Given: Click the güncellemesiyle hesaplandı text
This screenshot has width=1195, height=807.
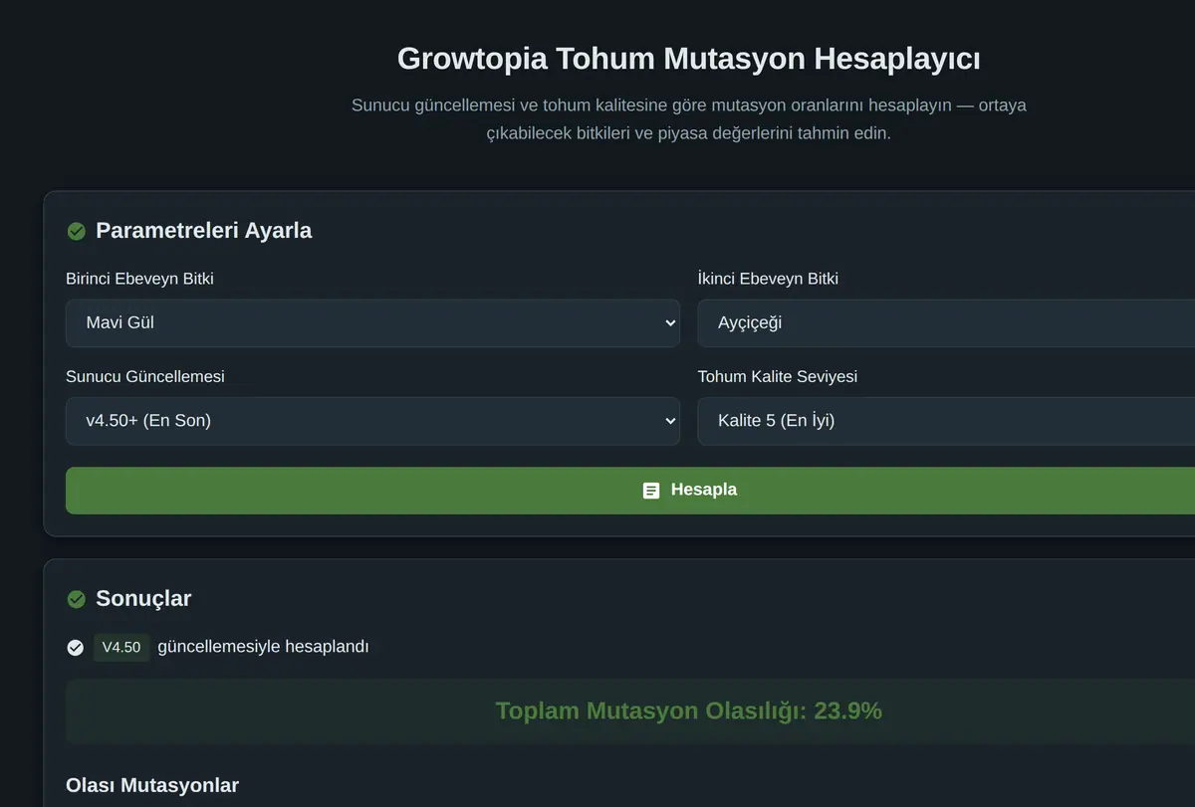Looking at the screenshot, I should (263, 647).
